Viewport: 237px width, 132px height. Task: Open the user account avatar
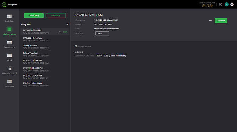(x=226, y=4)
